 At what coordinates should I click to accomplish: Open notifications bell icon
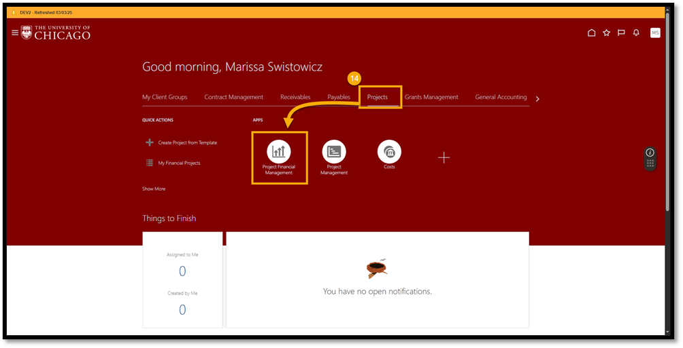[x=636, y=33]
